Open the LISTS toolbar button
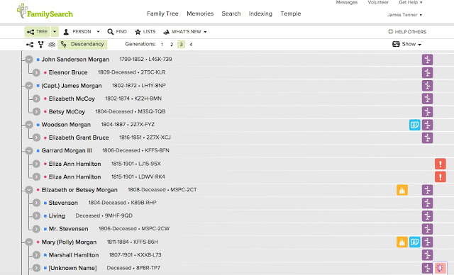The image size is (454, 275). pos(145,32)
